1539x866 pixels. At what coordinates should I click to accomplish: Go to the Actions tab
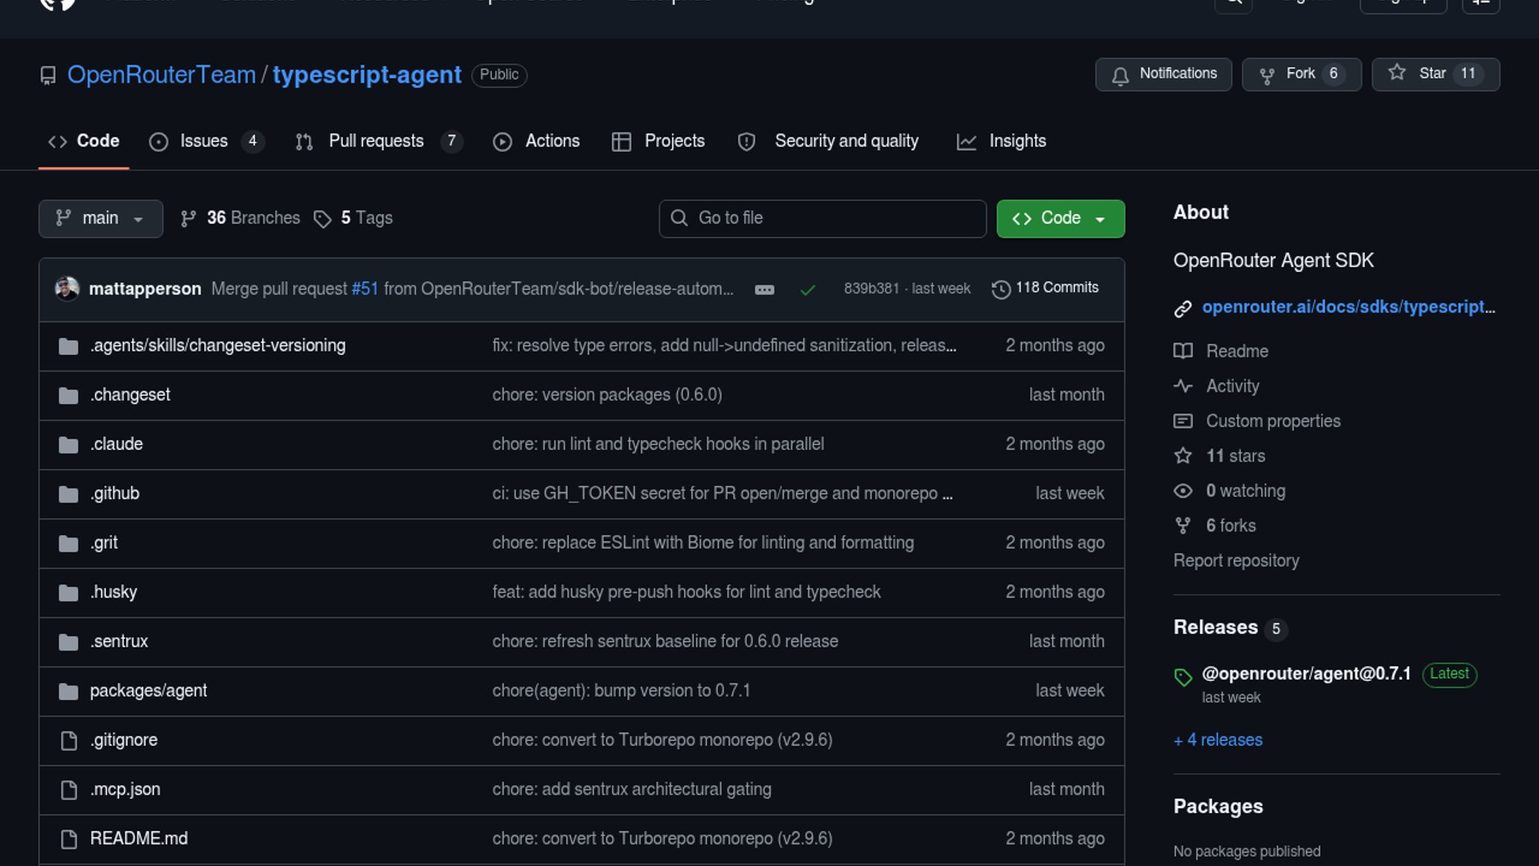pos(536,141)
